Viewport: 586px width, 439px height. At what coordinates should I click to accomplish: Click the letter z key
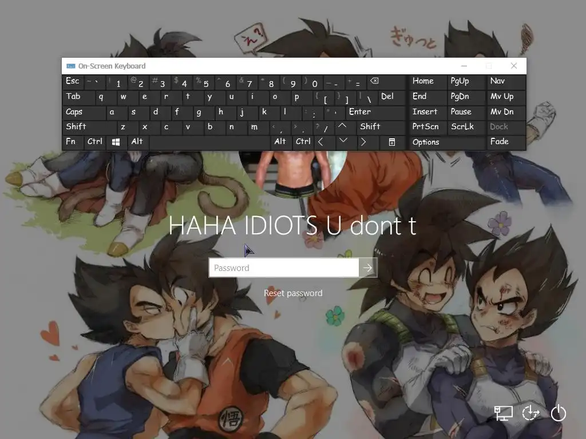click(128, 127)
